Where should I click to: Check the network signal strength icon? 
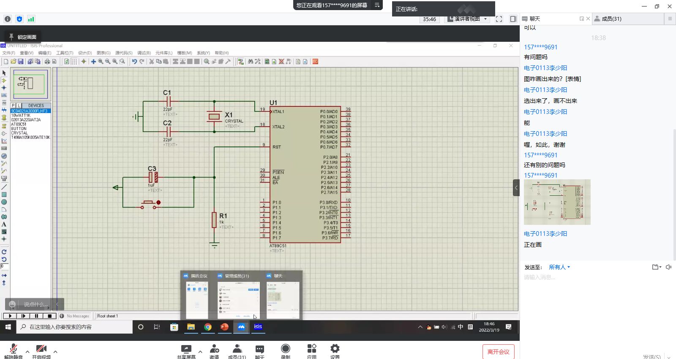pyautogui.click(x=31, y=19)
